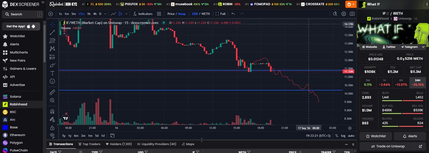The image size is (429, 153).
Task: Open the go-to-date calendar icon
Action: [x=112, y=135]
